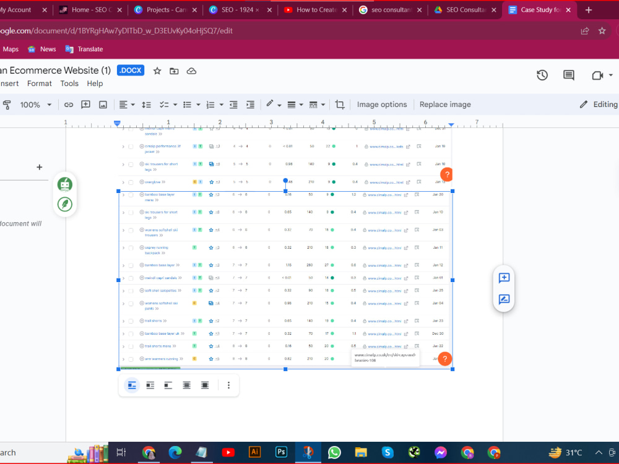The width and height of the screenshot is (619, 464).
Task: Open the Editing mode selector
Action: point(599,105)
